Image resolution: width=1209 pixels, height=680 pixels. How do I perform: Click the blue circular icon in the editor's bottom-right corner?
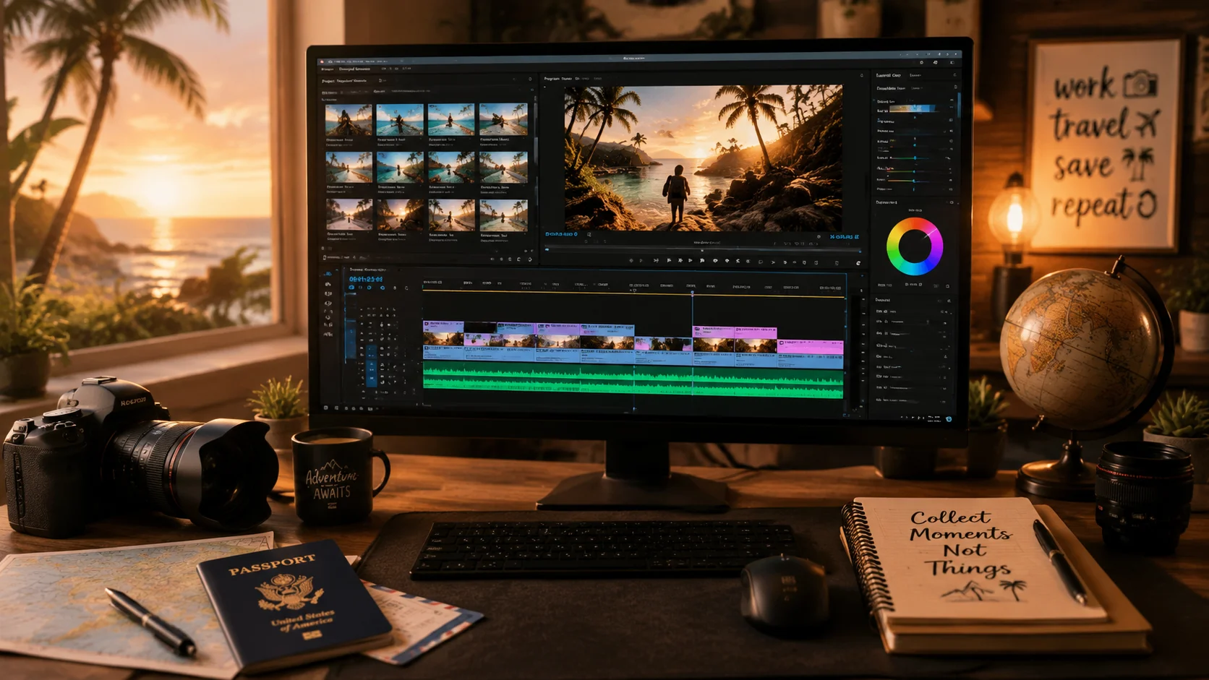[949, 419]
